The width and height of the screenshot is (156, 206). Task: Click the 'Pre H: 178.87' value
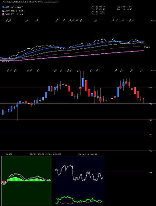point(98,9)
